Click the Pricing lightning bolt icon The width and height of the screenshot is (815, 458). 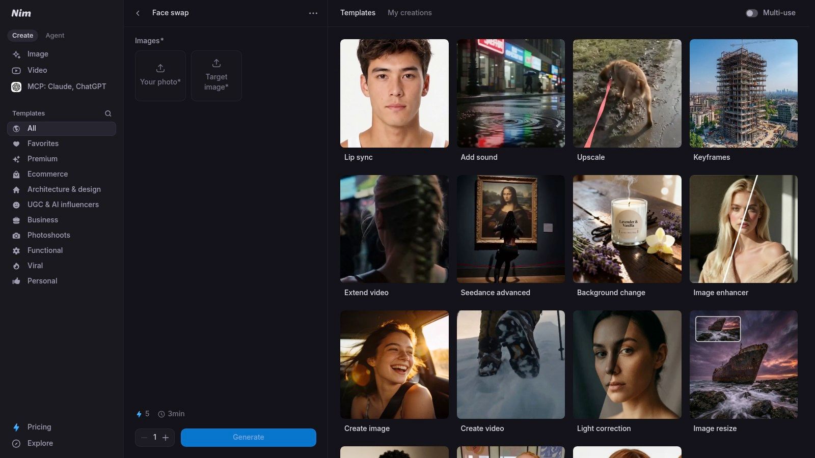[x=16, y=427]
